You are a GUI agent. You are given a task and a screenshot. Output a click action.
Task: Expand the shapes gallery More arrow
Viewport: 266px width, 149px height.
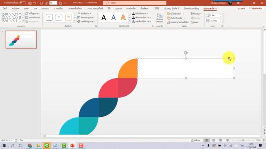pyautogui.click(x=23, y=21)
